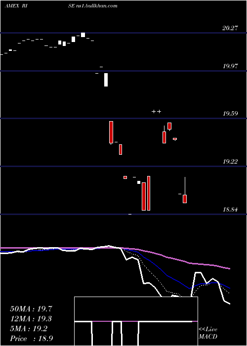Click the 12MA : 19.3 value
247x346 pixels.
pos(31,319)
